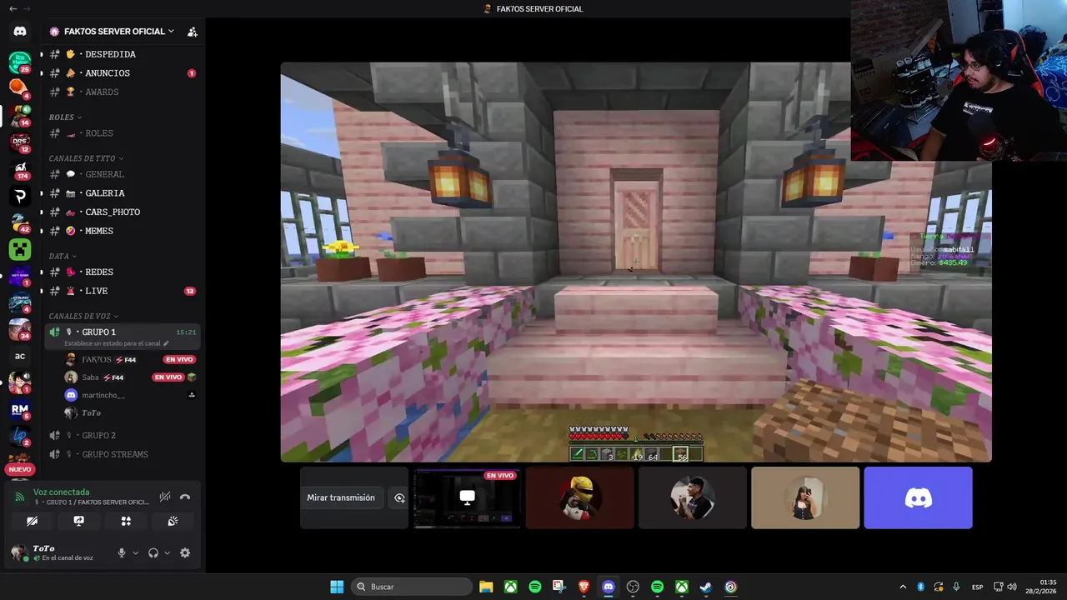1067x600 pixels.
Task: Open the ANUNCIOS channel
Action: click(x=122, y=73)
